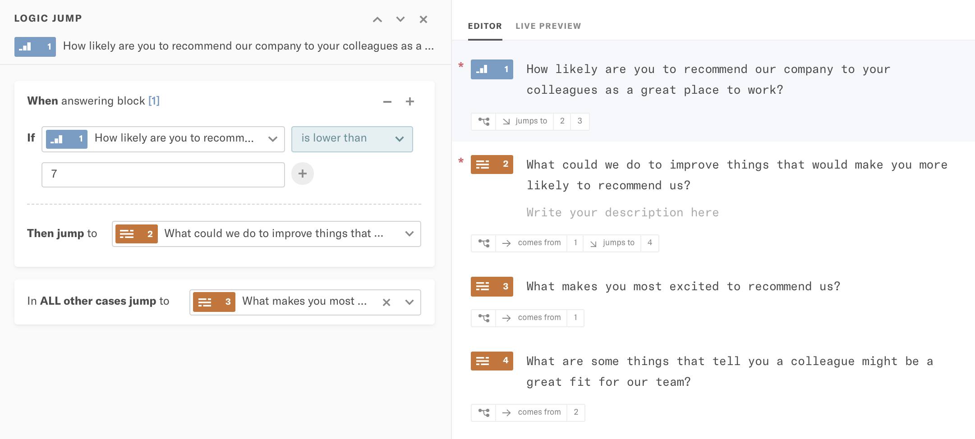Viewport: 975px width, 439px height.
Task: Click the round plus button beside value 7
Action: click(x=303, y=174)
